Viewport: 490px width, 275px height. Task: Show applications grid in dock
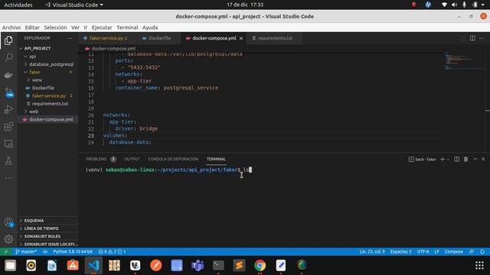point(479,265)
